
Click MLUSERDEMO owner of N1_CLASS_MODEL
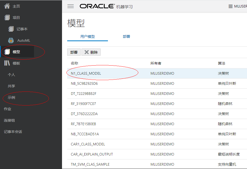(x=162, y=73)
